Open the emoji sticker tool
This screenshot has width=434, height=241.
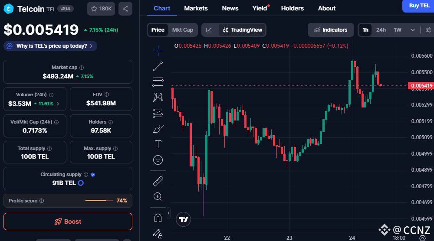(x=158, y=160)
